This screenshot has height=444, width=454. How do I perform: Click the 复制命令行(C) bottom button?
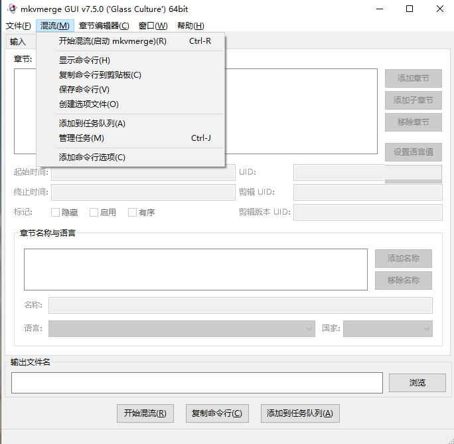click(x=217, y=413)
